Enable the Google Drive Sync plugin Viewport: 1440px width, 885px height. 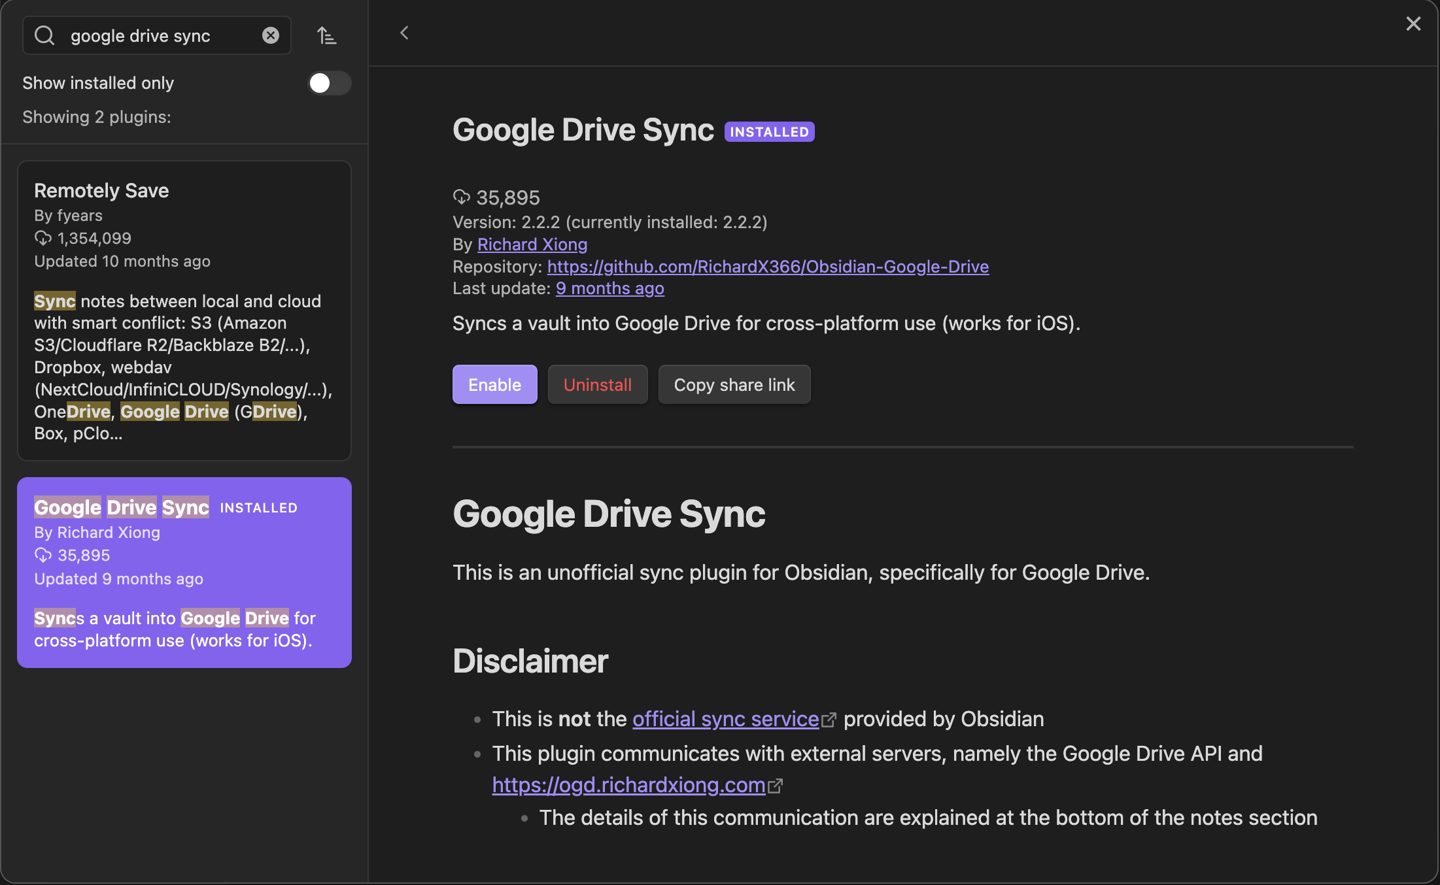tap(494, 384)
